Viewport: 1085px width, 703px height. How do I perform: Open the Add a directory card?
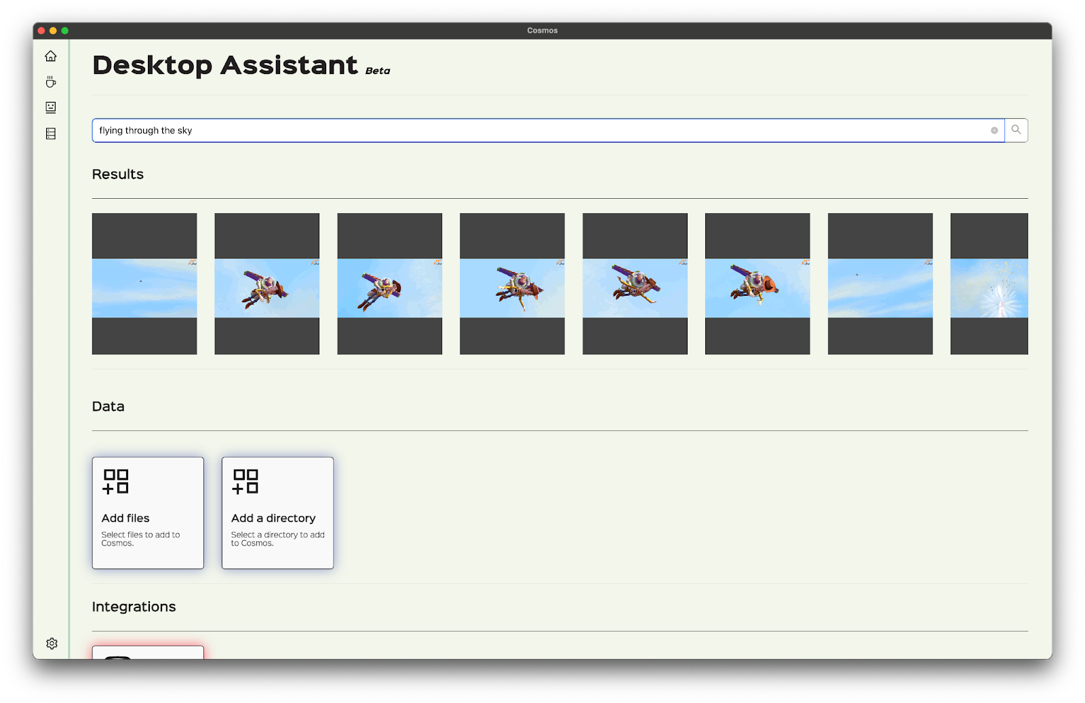tap(277, 513)
